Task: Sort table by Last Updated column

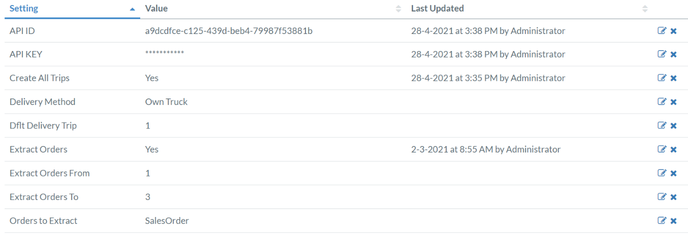Action: [437, 8]
